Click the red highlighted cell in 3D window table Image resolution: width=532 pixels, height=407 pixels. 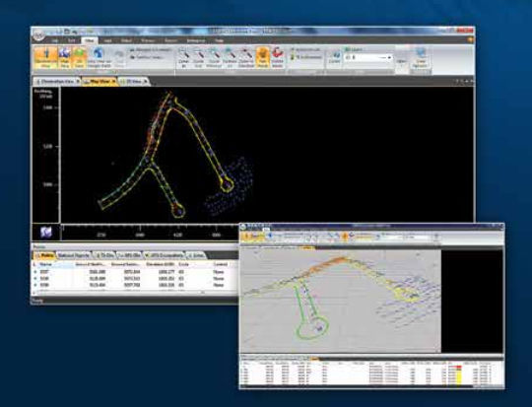tap(458, 368)
